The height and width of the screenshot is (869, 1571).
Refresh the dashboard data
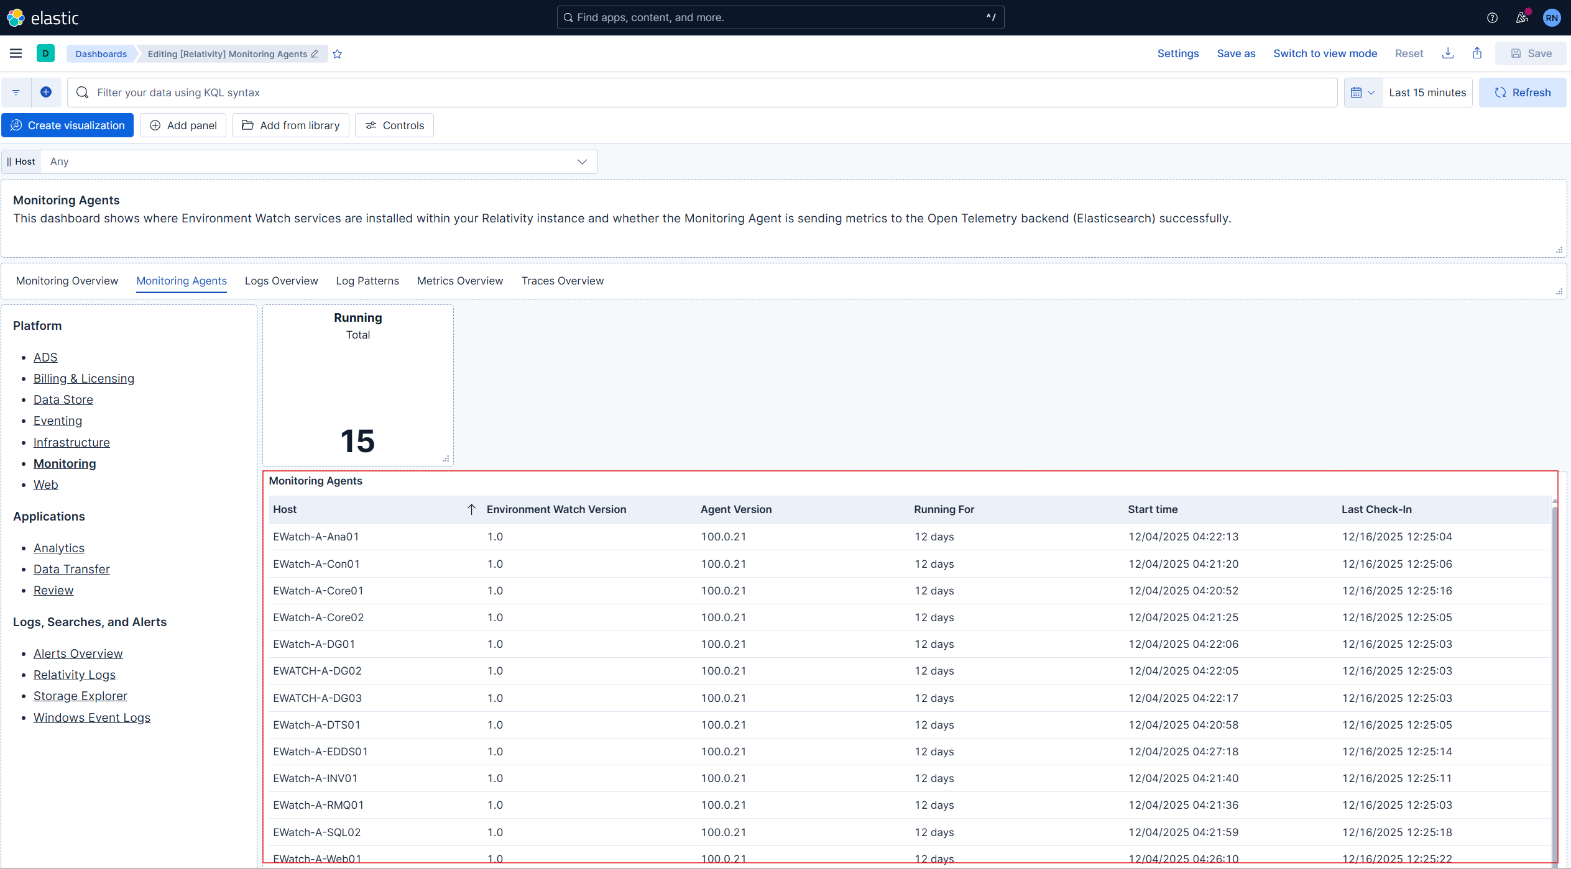coord(1522,93)
